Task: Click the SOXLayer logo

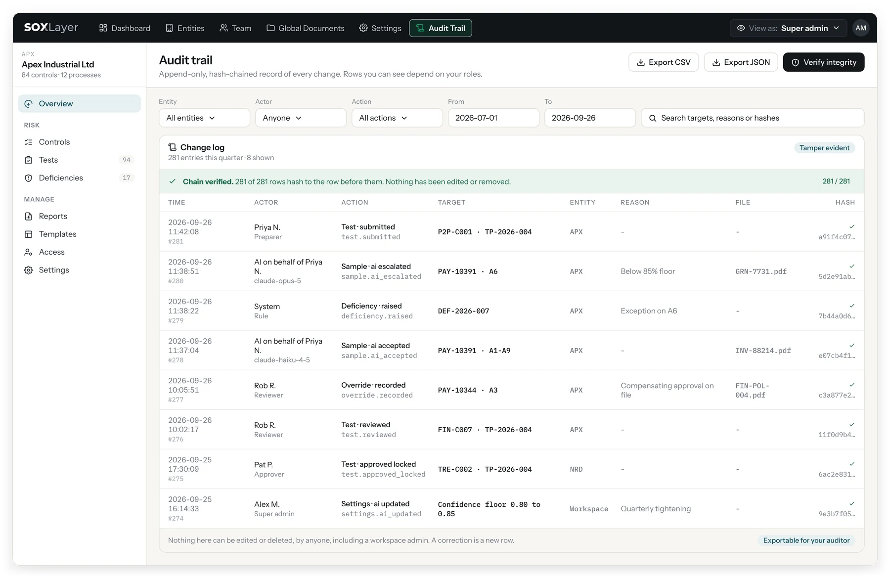Action: click(51, 28)
